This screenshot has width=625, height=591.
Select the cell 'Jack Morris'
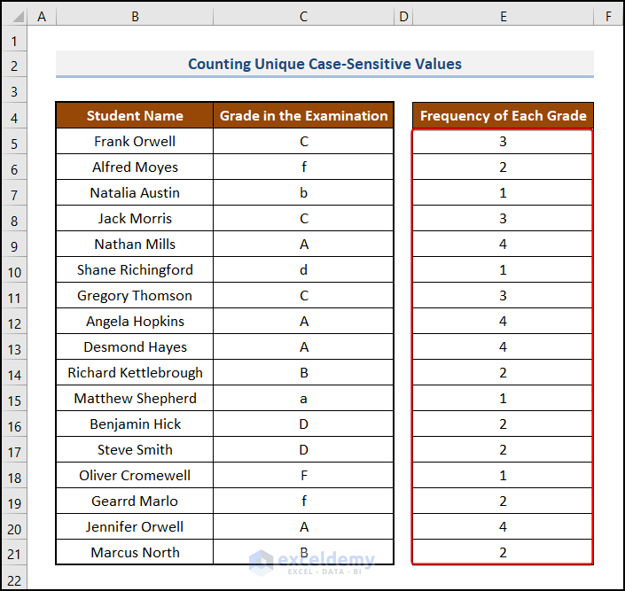135,218
